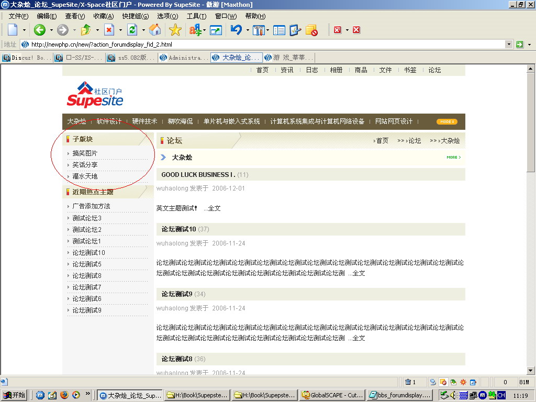Open the 工具(T) menu

(196, 16)
